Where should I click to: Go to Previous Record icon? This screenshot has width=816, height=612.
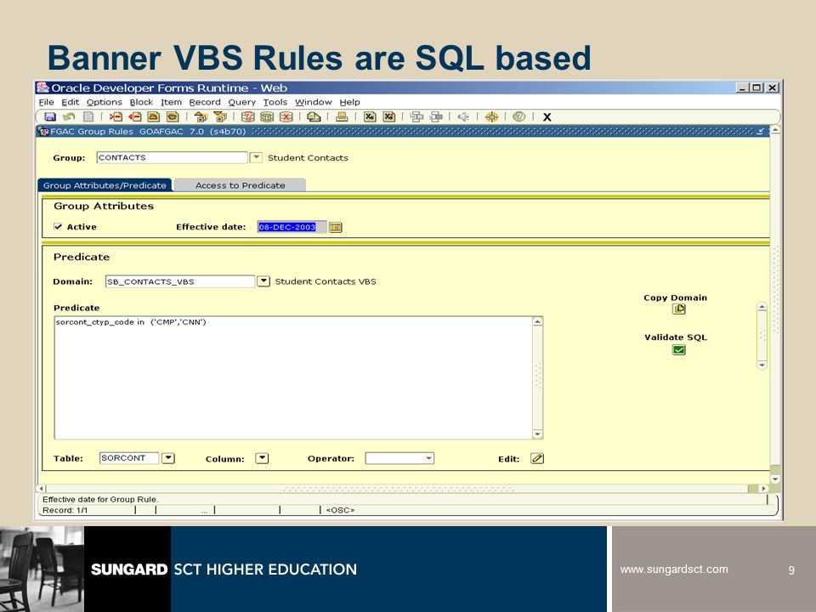[x=154, y=116]
